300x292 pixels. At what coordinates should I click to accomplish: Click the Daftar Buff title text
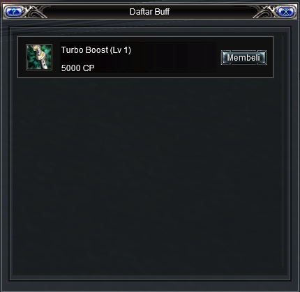[149, 12]
